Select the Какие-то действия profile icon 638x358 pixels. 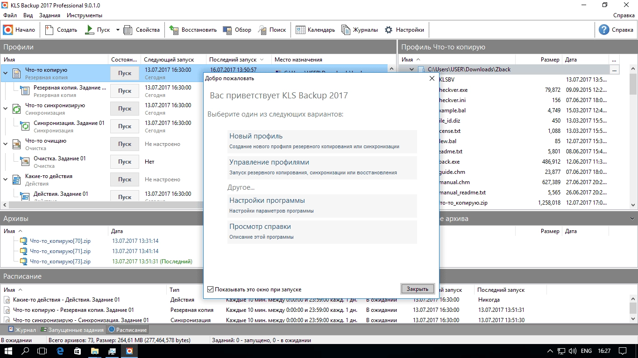pyautogui.click(x=16, y=179)
